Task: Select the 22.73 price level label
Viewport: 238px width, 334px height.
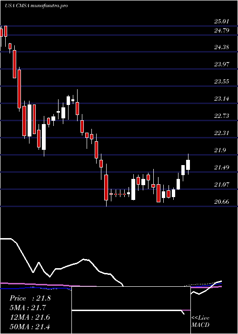Action: coord(221,115)
